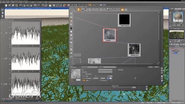Screen dimensions: 185x104
Task: Select the Simple Turbulence node
Action: (124, 20)
